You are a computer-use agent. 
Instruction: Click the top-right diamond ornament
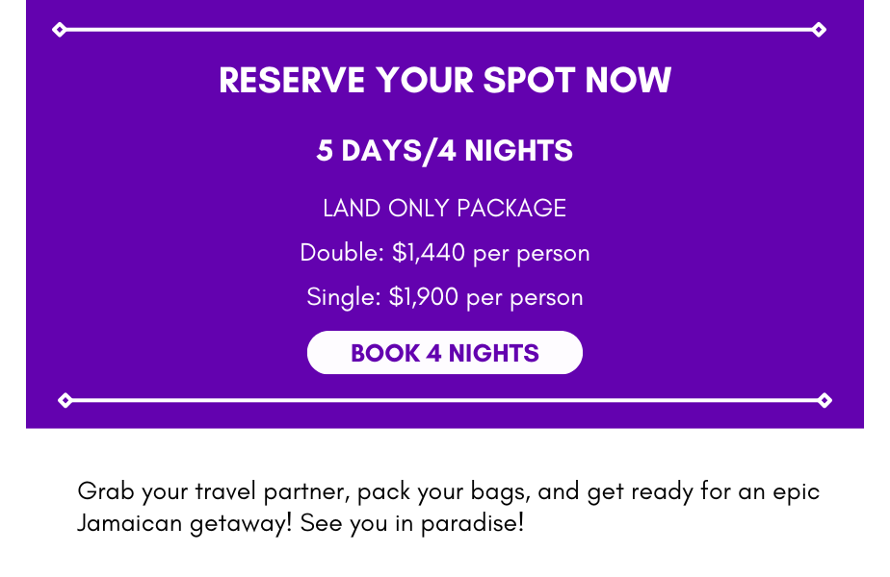[819, 30]
